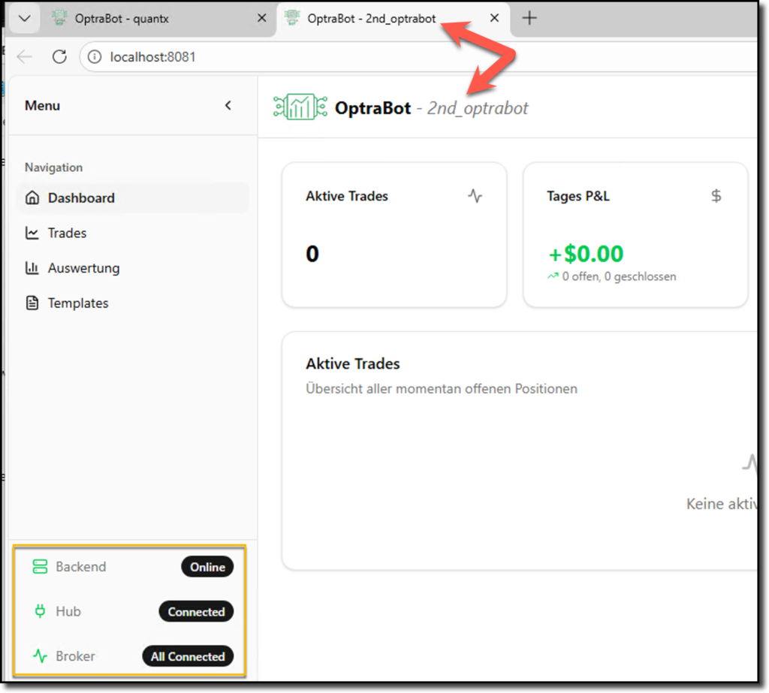
Task: Click the Broker All Connected badge
Action: tap(188, 656)
